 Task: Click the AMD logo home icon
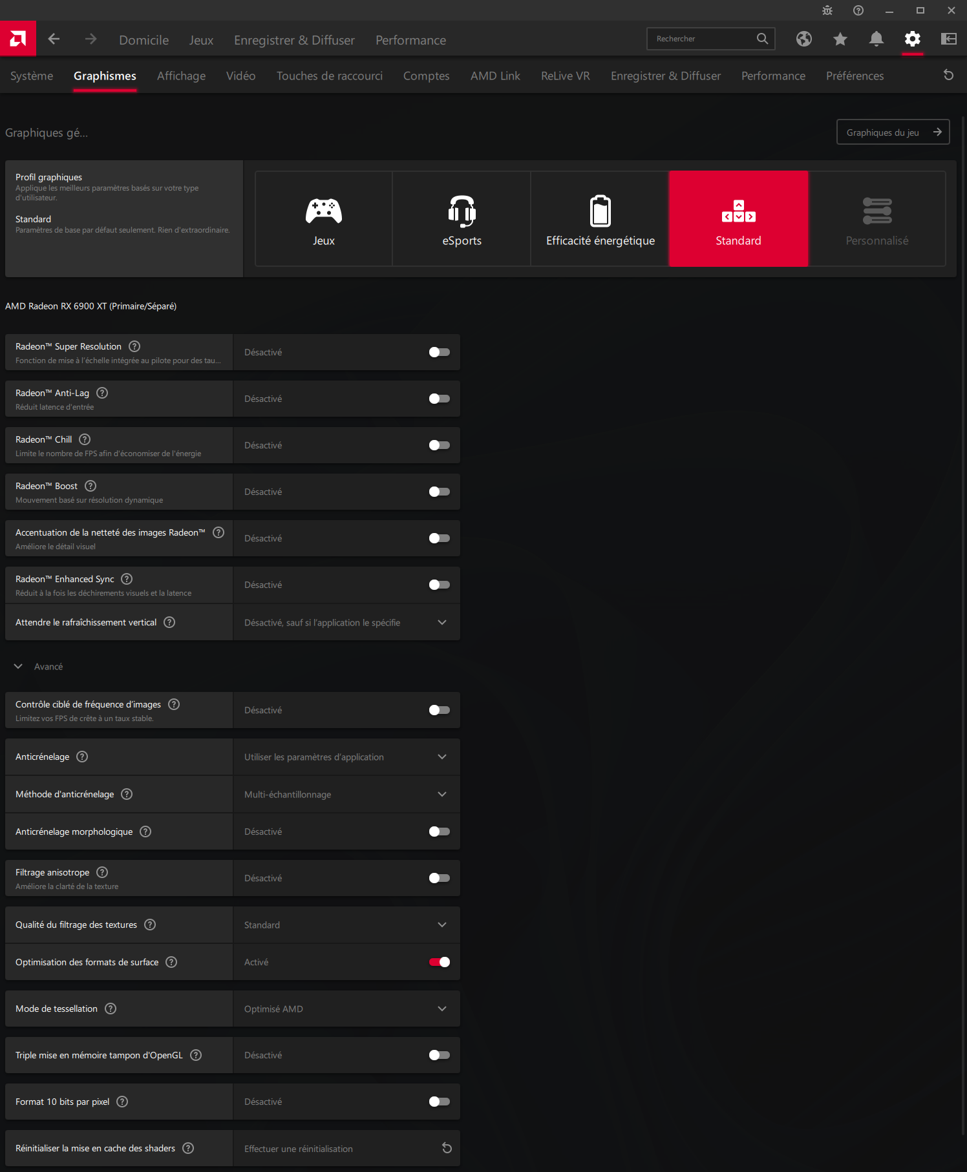[x=18, y=39]
